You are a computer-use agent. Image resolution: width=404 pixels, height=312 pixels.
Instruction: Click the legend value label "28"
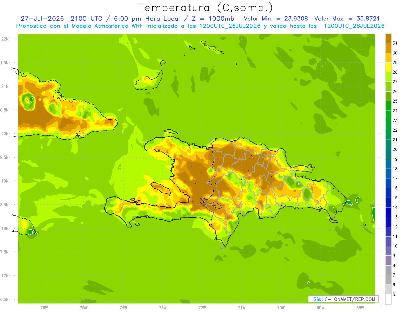[x=395, y=72]
